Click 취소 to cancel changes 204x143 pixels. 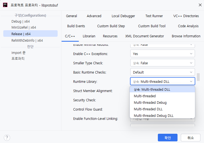pos(190,138)
